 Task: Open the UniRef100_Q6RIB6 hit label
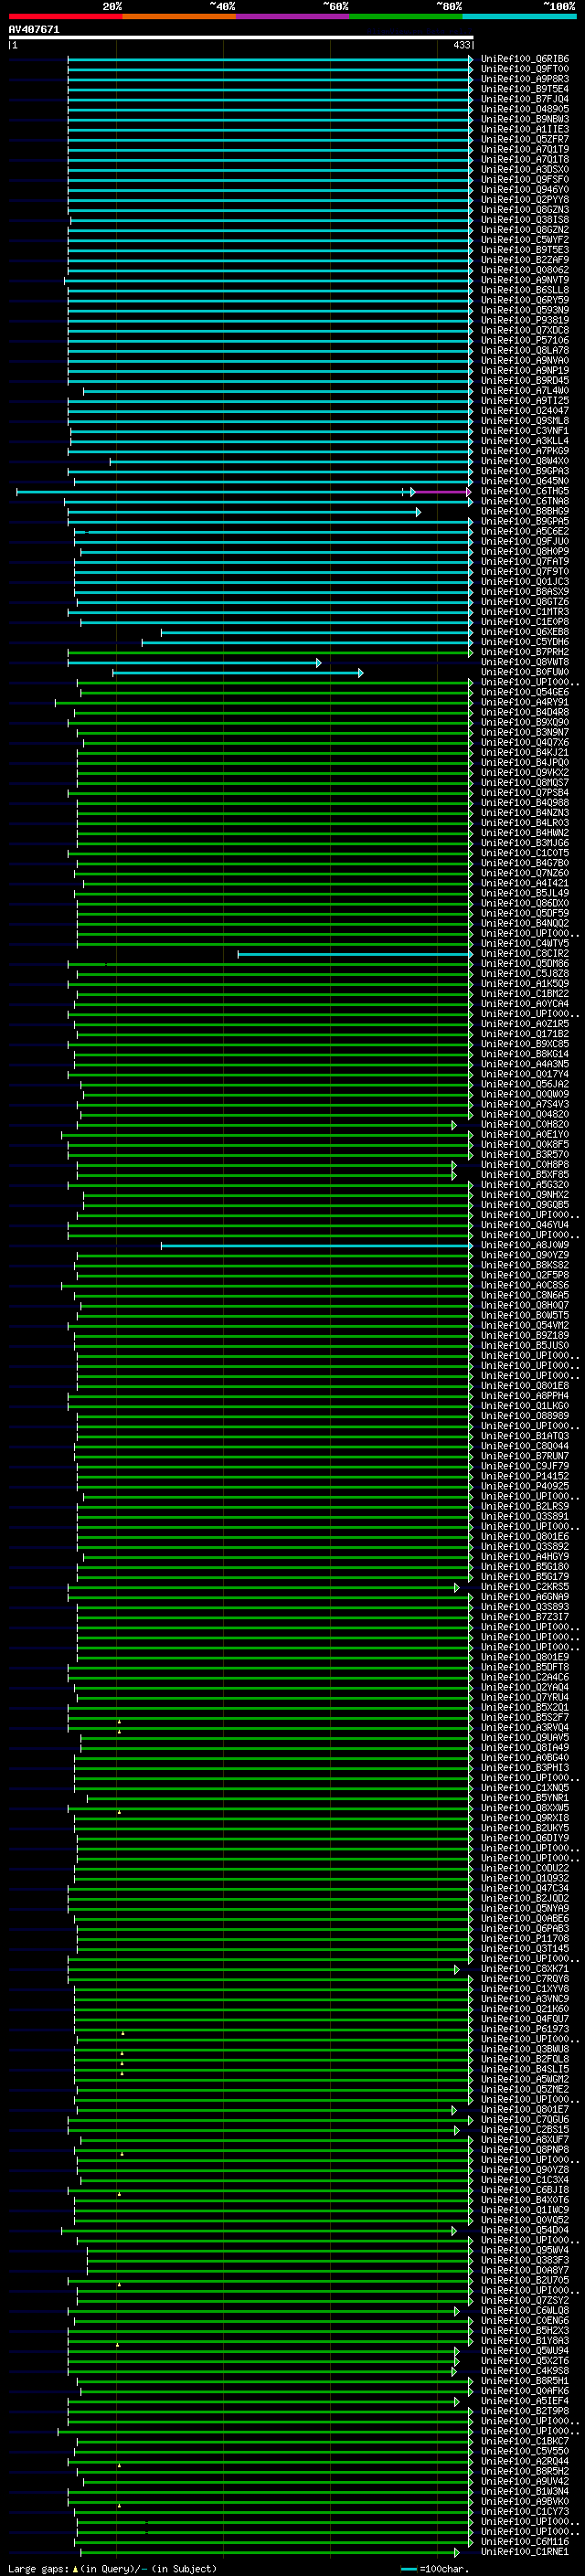pos(525,60)
